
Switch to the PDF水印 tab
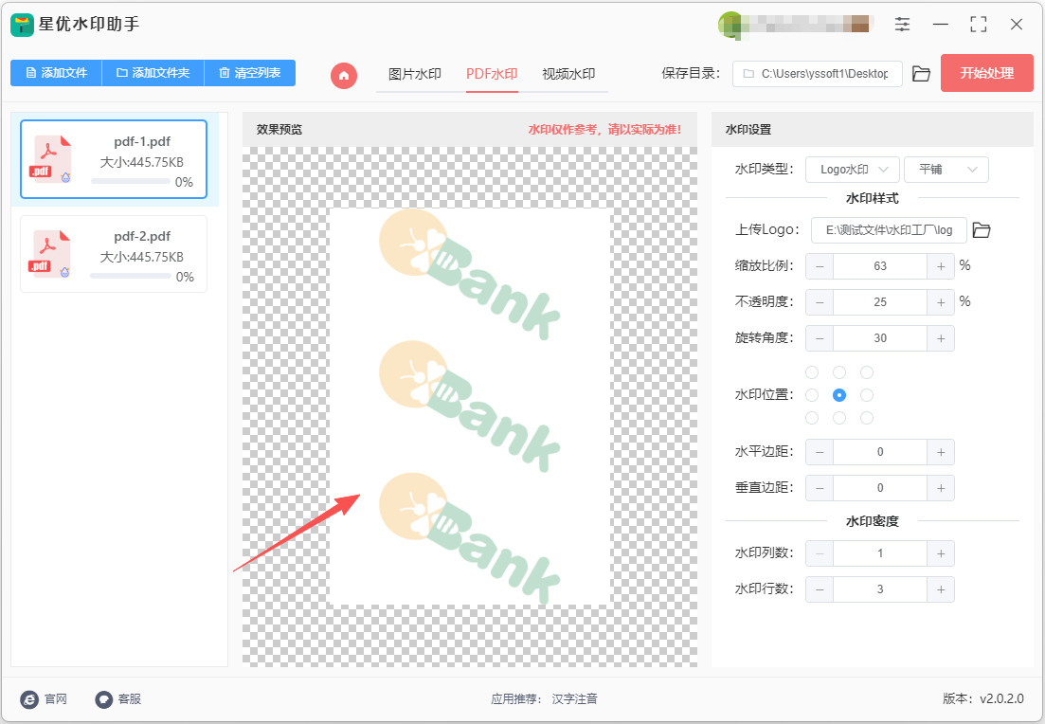click(x=492, y=74)
